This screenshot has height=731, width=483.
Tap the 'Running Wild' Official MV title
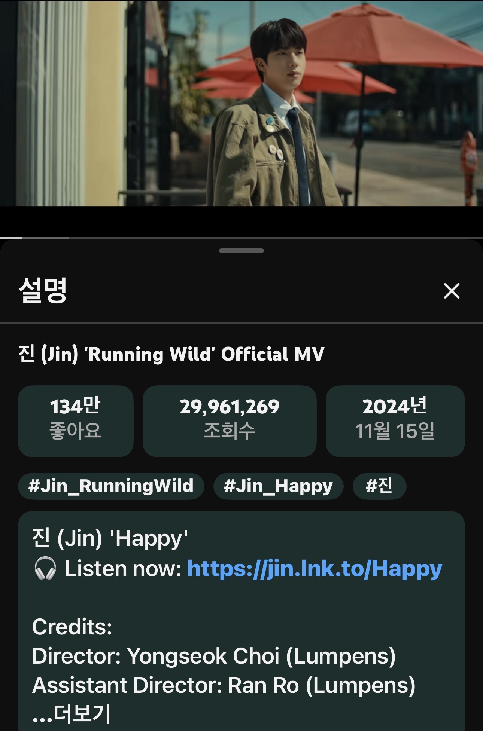pos(171,354)
